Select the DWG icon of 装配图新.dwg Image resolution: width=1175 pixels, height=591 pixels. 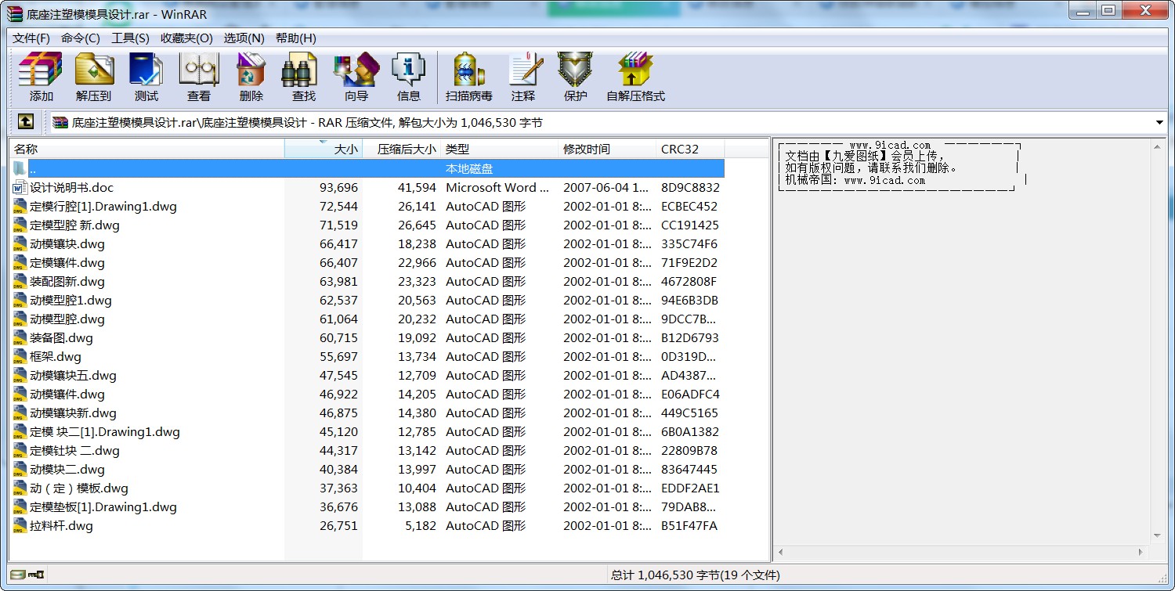coord(20,282)
